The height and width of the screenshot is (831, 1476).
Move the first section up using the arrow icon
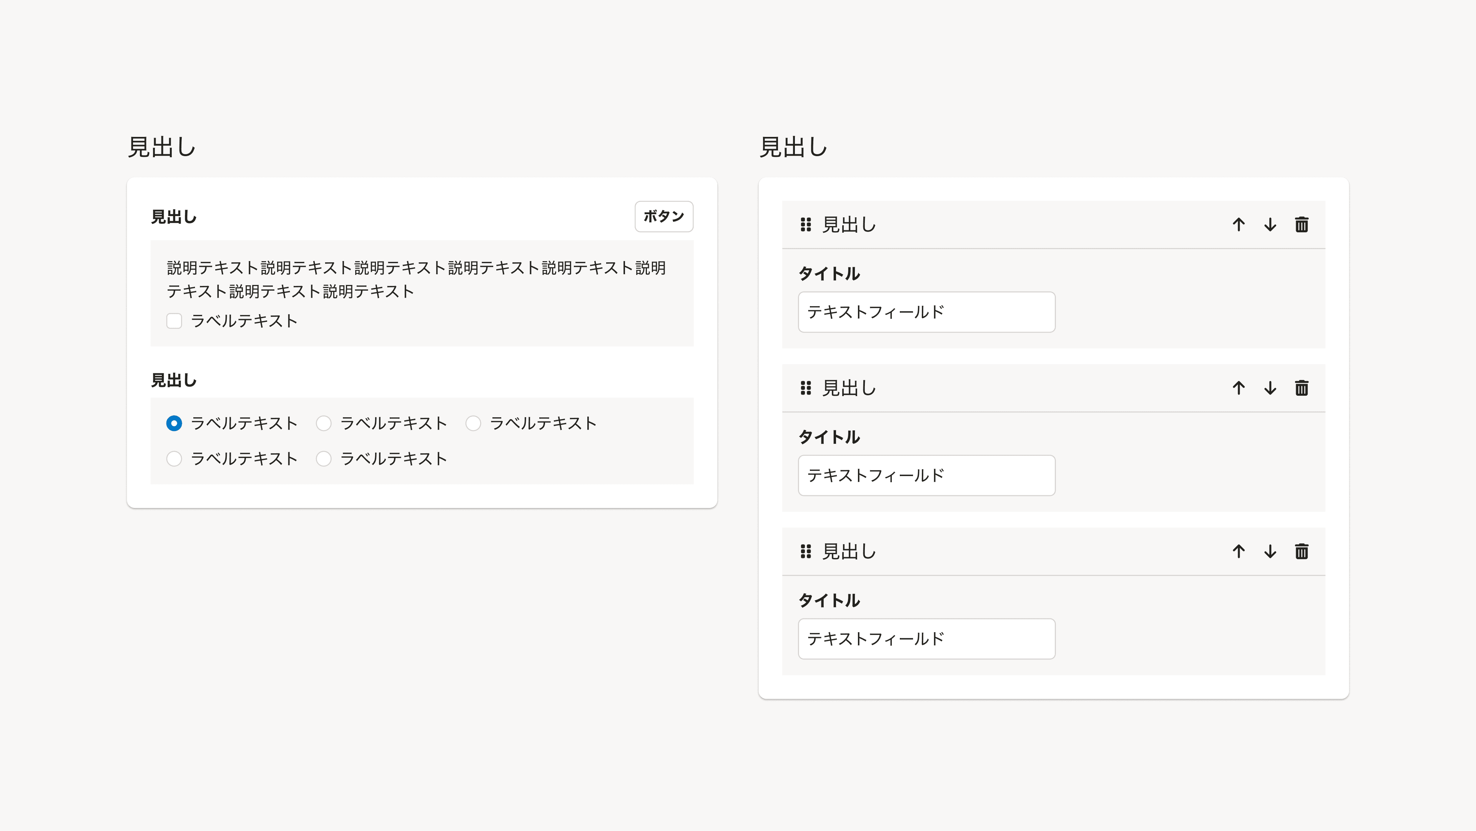1239,225
